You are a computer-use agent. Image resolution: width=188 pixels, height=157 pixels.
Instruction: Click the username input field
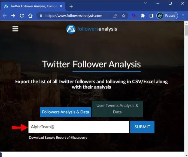79,127
